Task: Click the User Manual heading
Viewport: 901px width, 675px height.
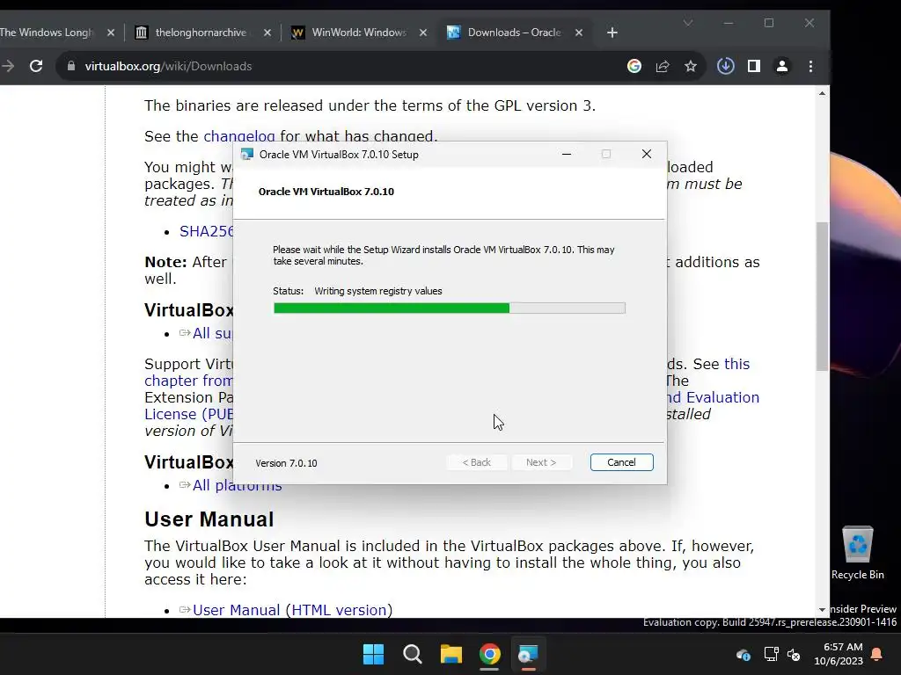Action: pos(209,519)
